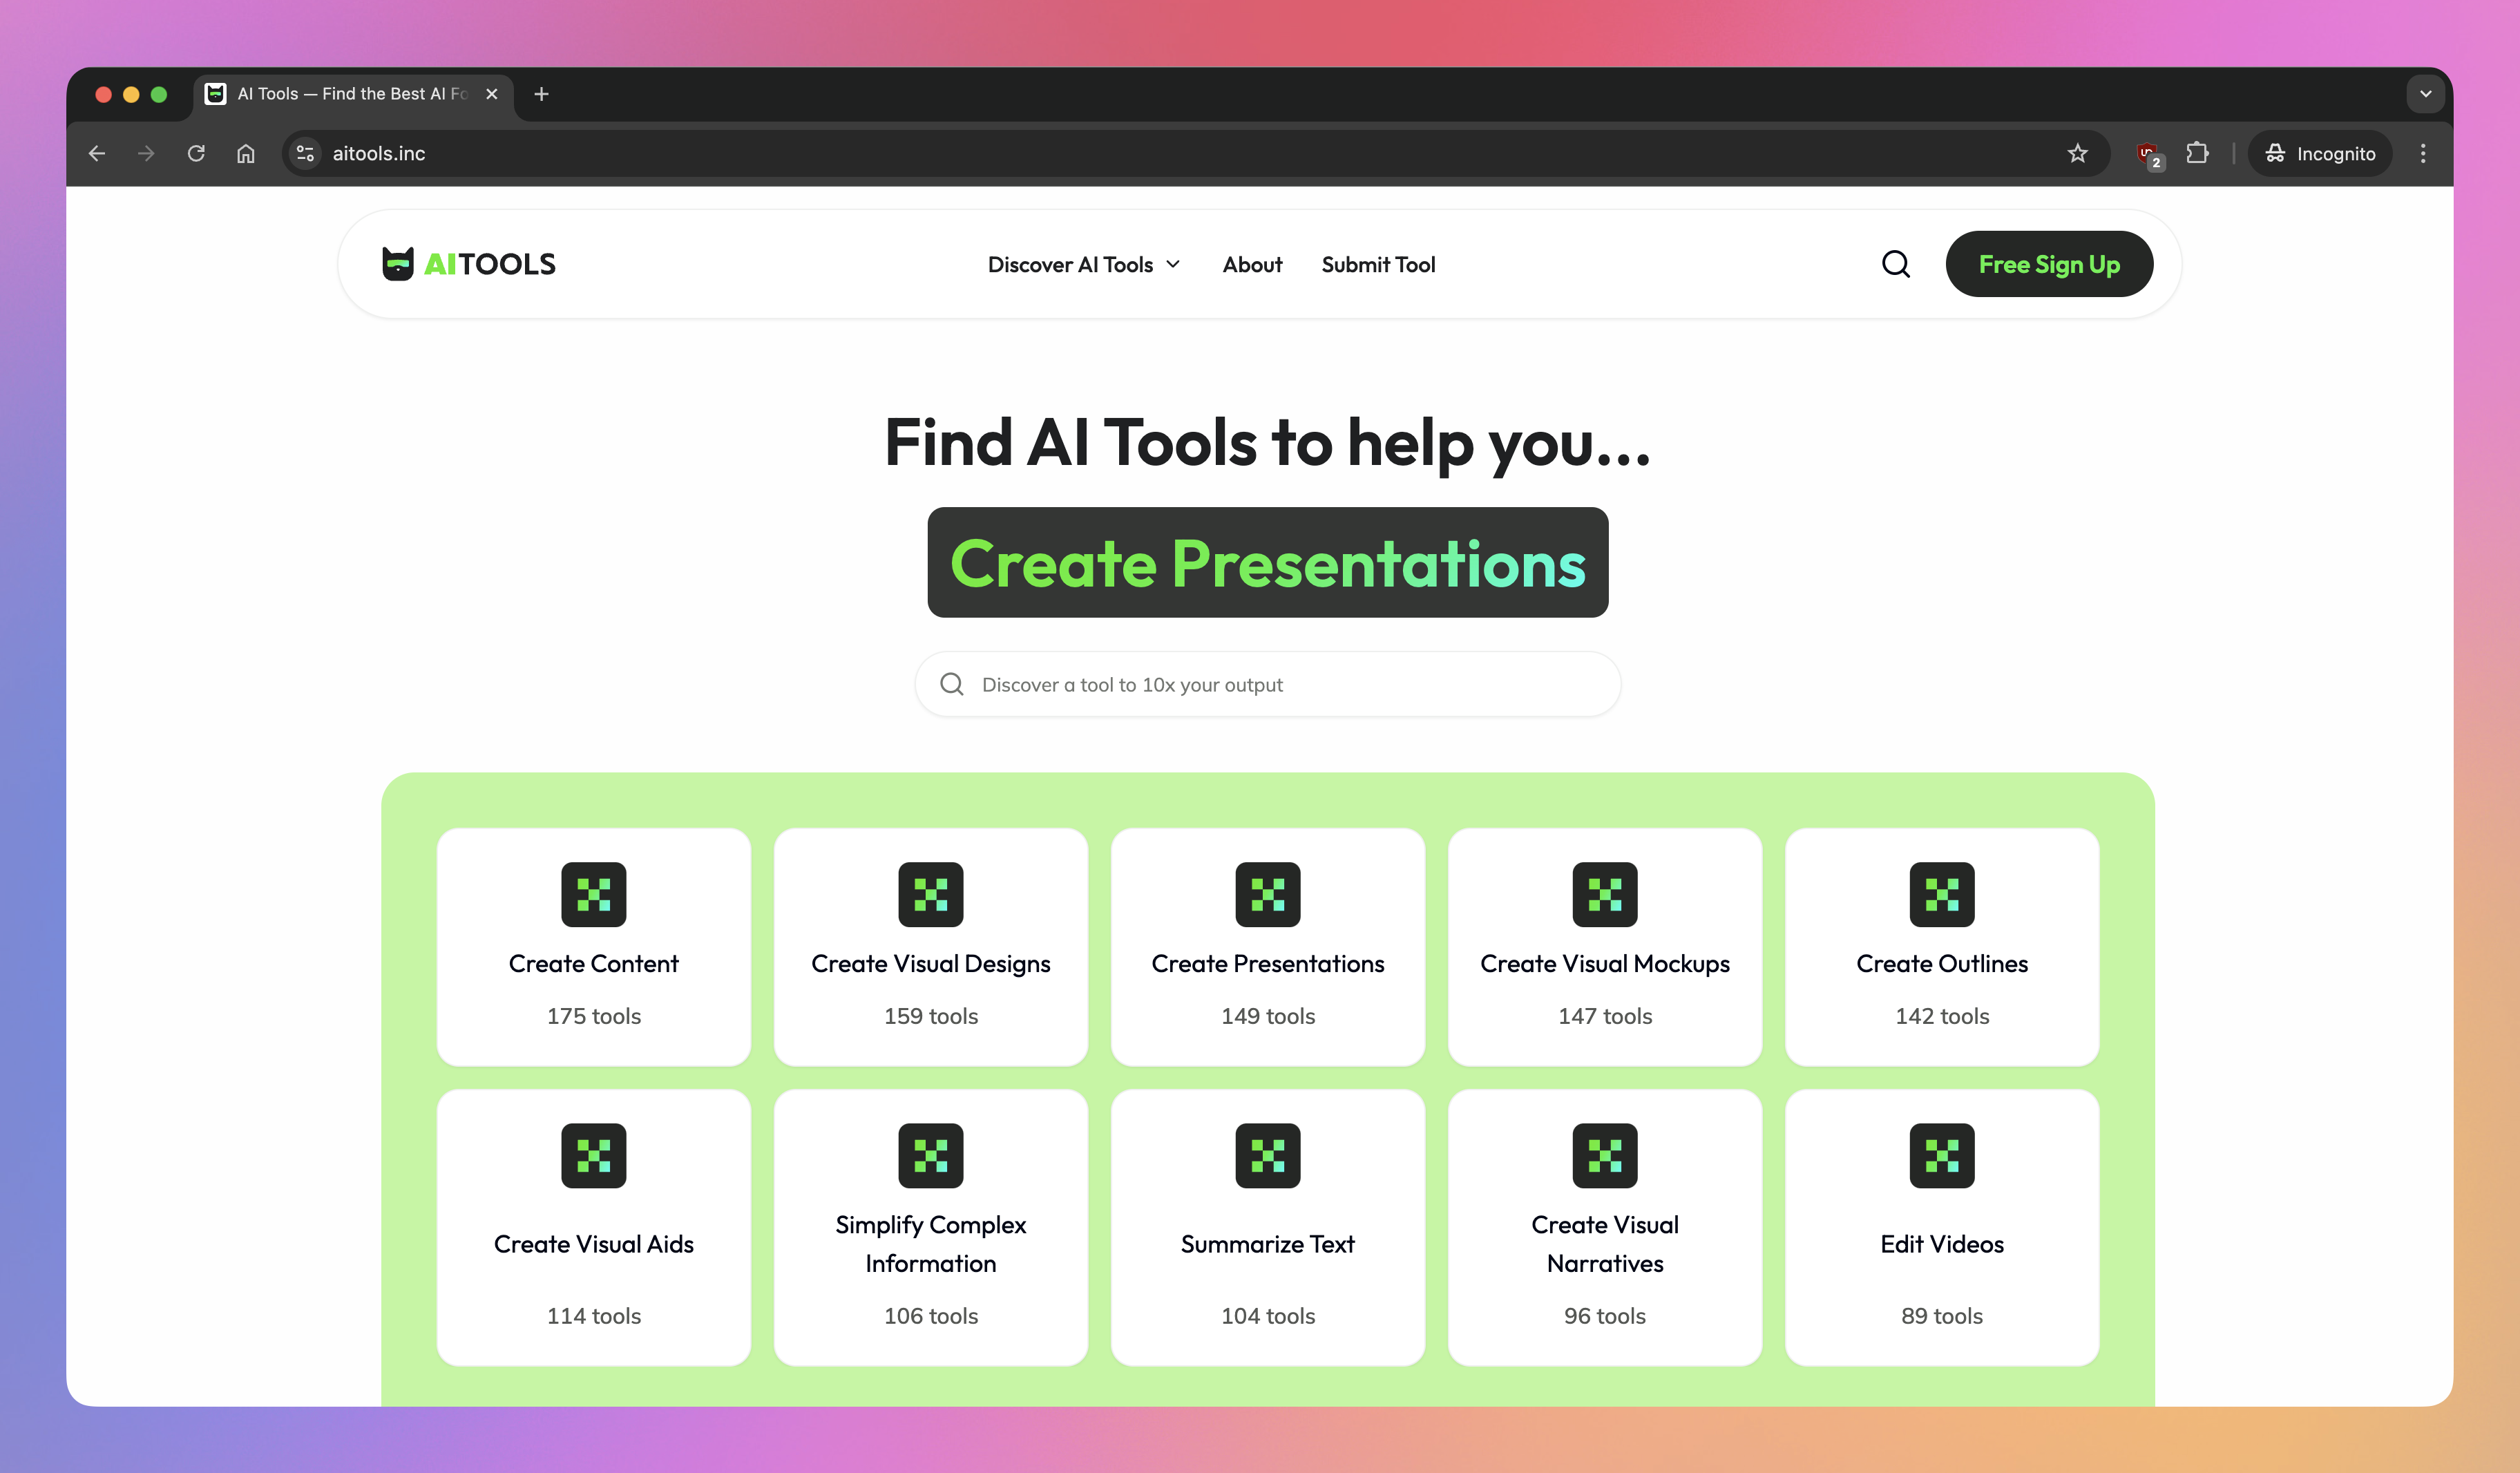The image size is (2520, 1473).
Task: Select the Edit Videos category icon
Action: [1941, 1156]
